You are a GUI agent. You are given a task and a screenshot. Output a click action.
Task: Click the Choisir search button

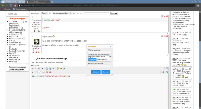coord(114,13)
